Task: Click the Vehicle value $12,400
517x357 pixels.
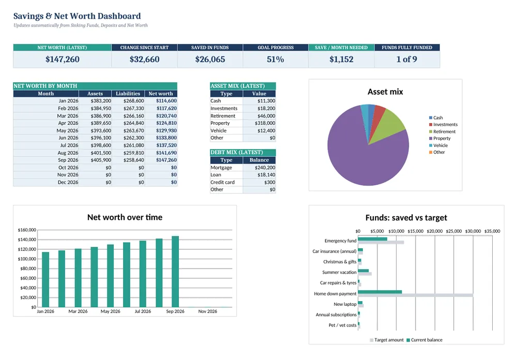Action: coord(259,131)
